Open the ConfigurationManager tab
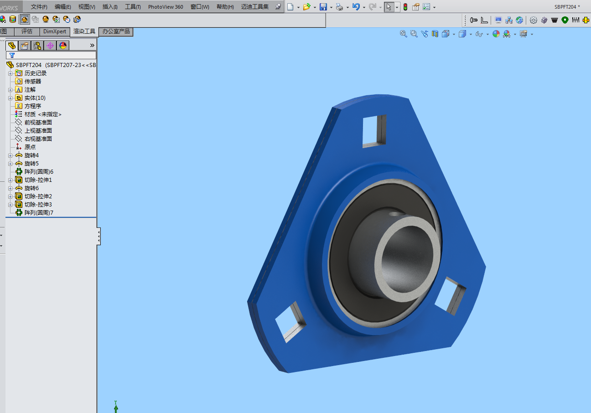 point(37,46)
